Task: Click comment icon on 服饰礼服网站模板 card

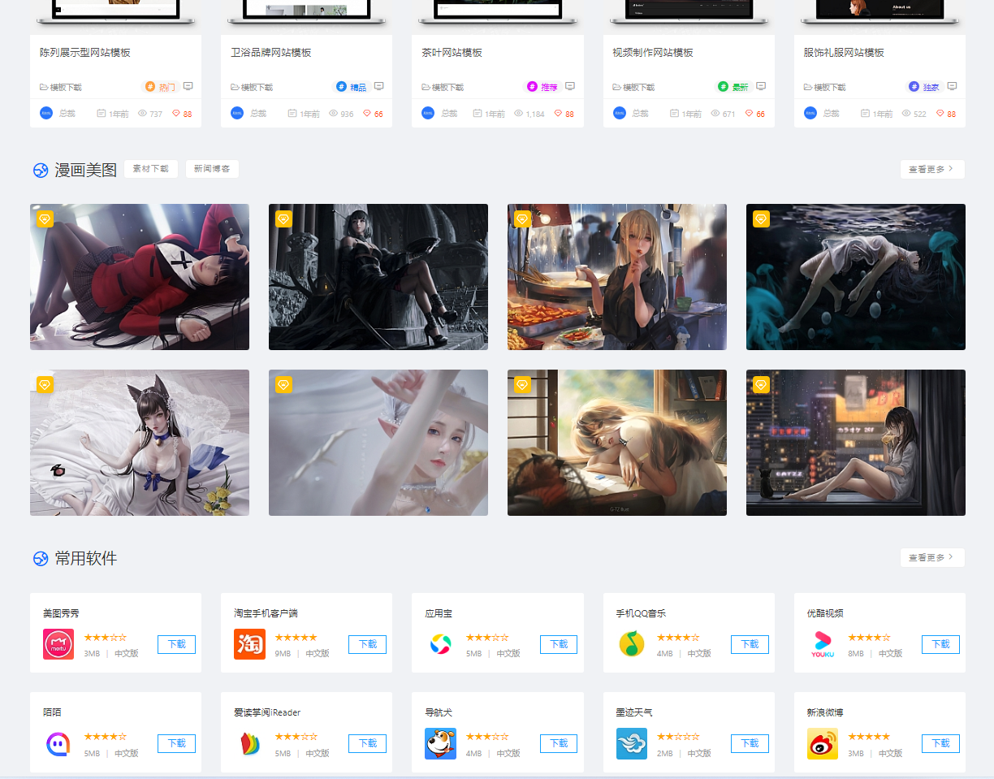Action: click(x=953, y=86)
